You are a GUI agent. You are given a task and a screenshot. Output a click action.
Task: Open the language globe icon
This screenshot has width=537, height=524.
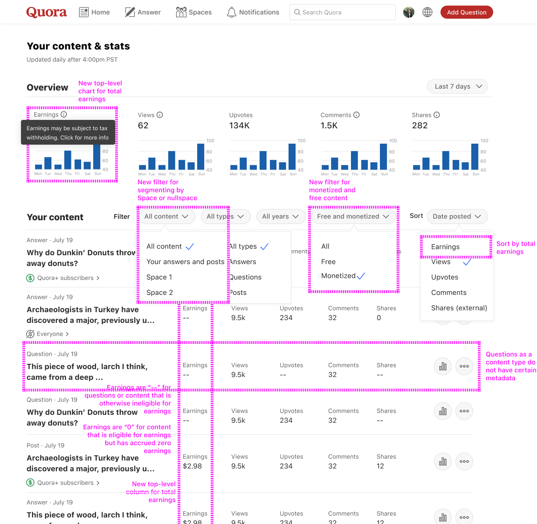[427, 12]
